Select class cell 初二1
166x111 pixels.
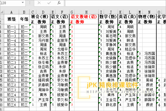click(x=11, y=54)
